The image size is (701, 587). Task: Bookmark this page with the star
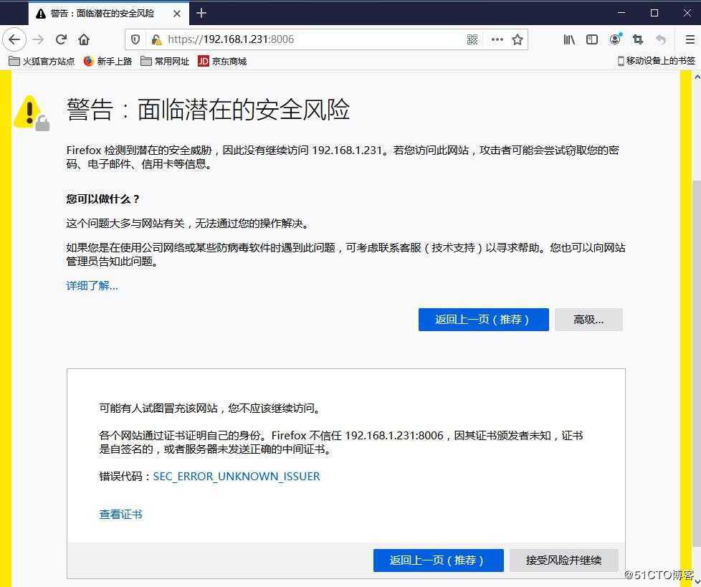[x=518, y=39]
